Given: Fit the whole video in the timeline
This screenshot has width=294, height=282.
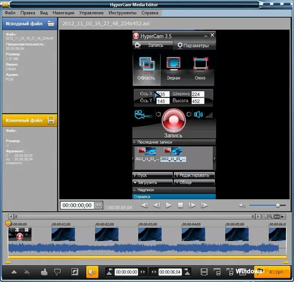Looking at the screenshot, I should [x=277, y=217].
